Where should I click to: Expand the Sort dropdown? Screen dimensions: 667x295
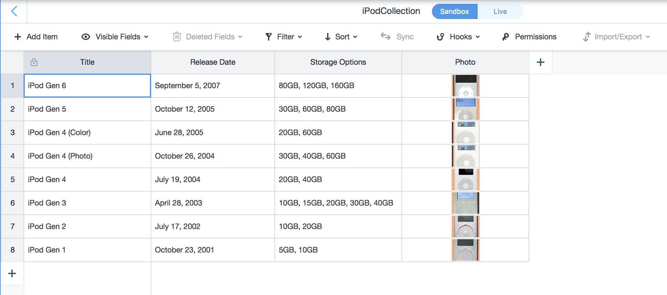point(341,37)
